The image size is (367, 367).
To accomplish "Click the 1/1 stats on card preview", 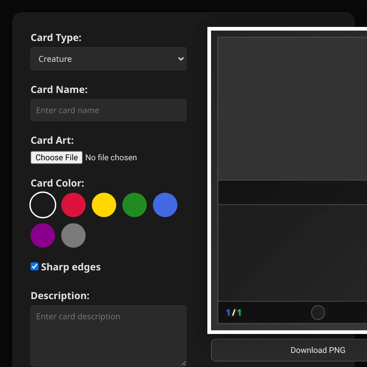I will coord(234,313).
